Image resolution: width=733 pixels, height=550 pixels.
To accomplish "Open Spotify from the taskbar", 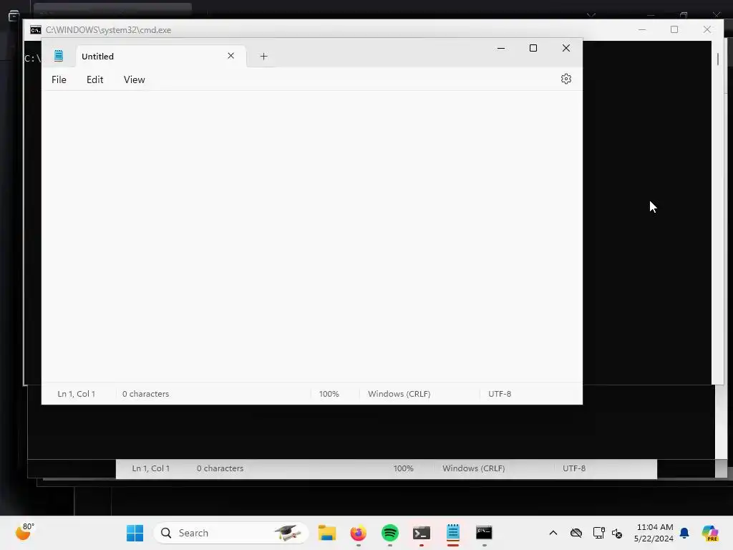I will coord(390,533).
